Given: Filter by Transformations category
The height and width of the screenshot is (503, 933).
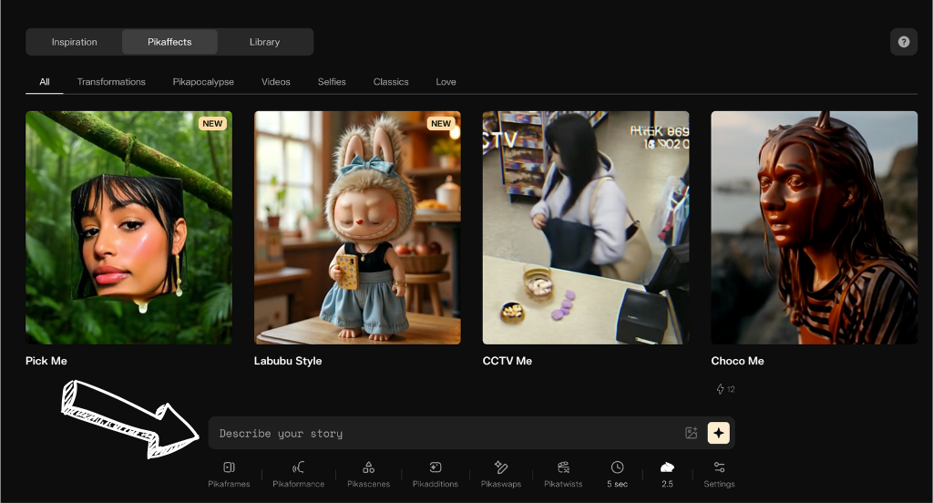Looking at the screenshot, I should [111, 81].
